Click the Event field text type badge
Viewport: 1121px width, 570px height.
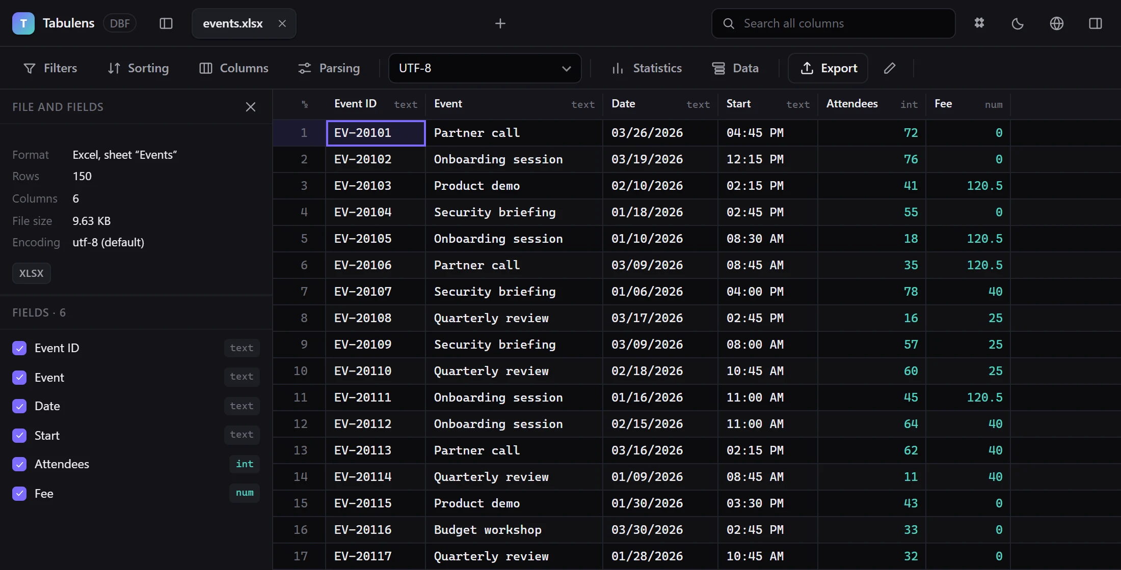click(x=242, y=377)
